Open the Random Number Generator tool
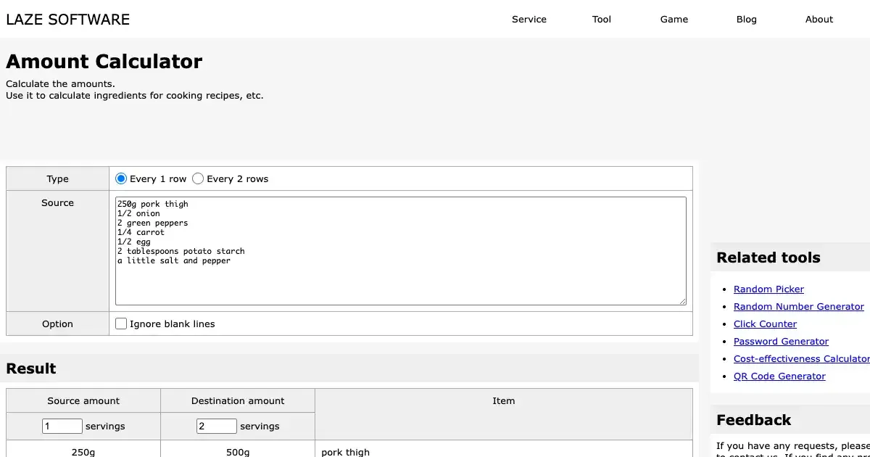 [x=798, y=306]
